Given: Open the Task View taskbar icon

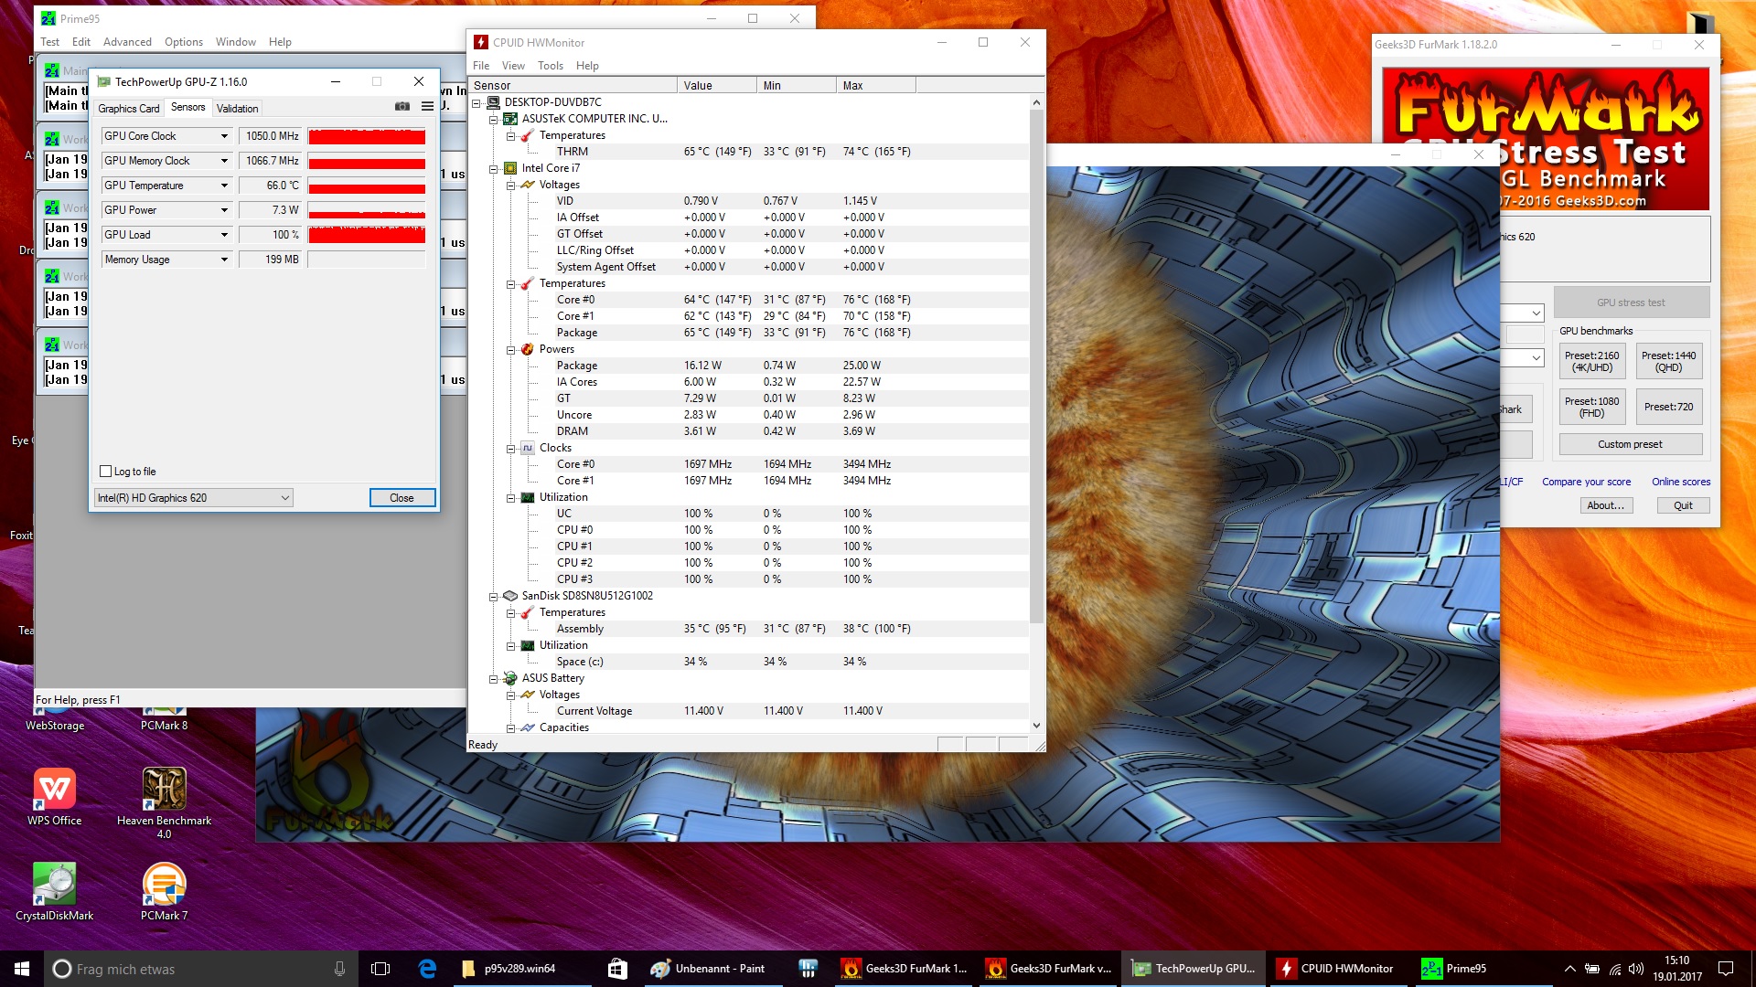Looking at the screenshot, I should [380, 969].
